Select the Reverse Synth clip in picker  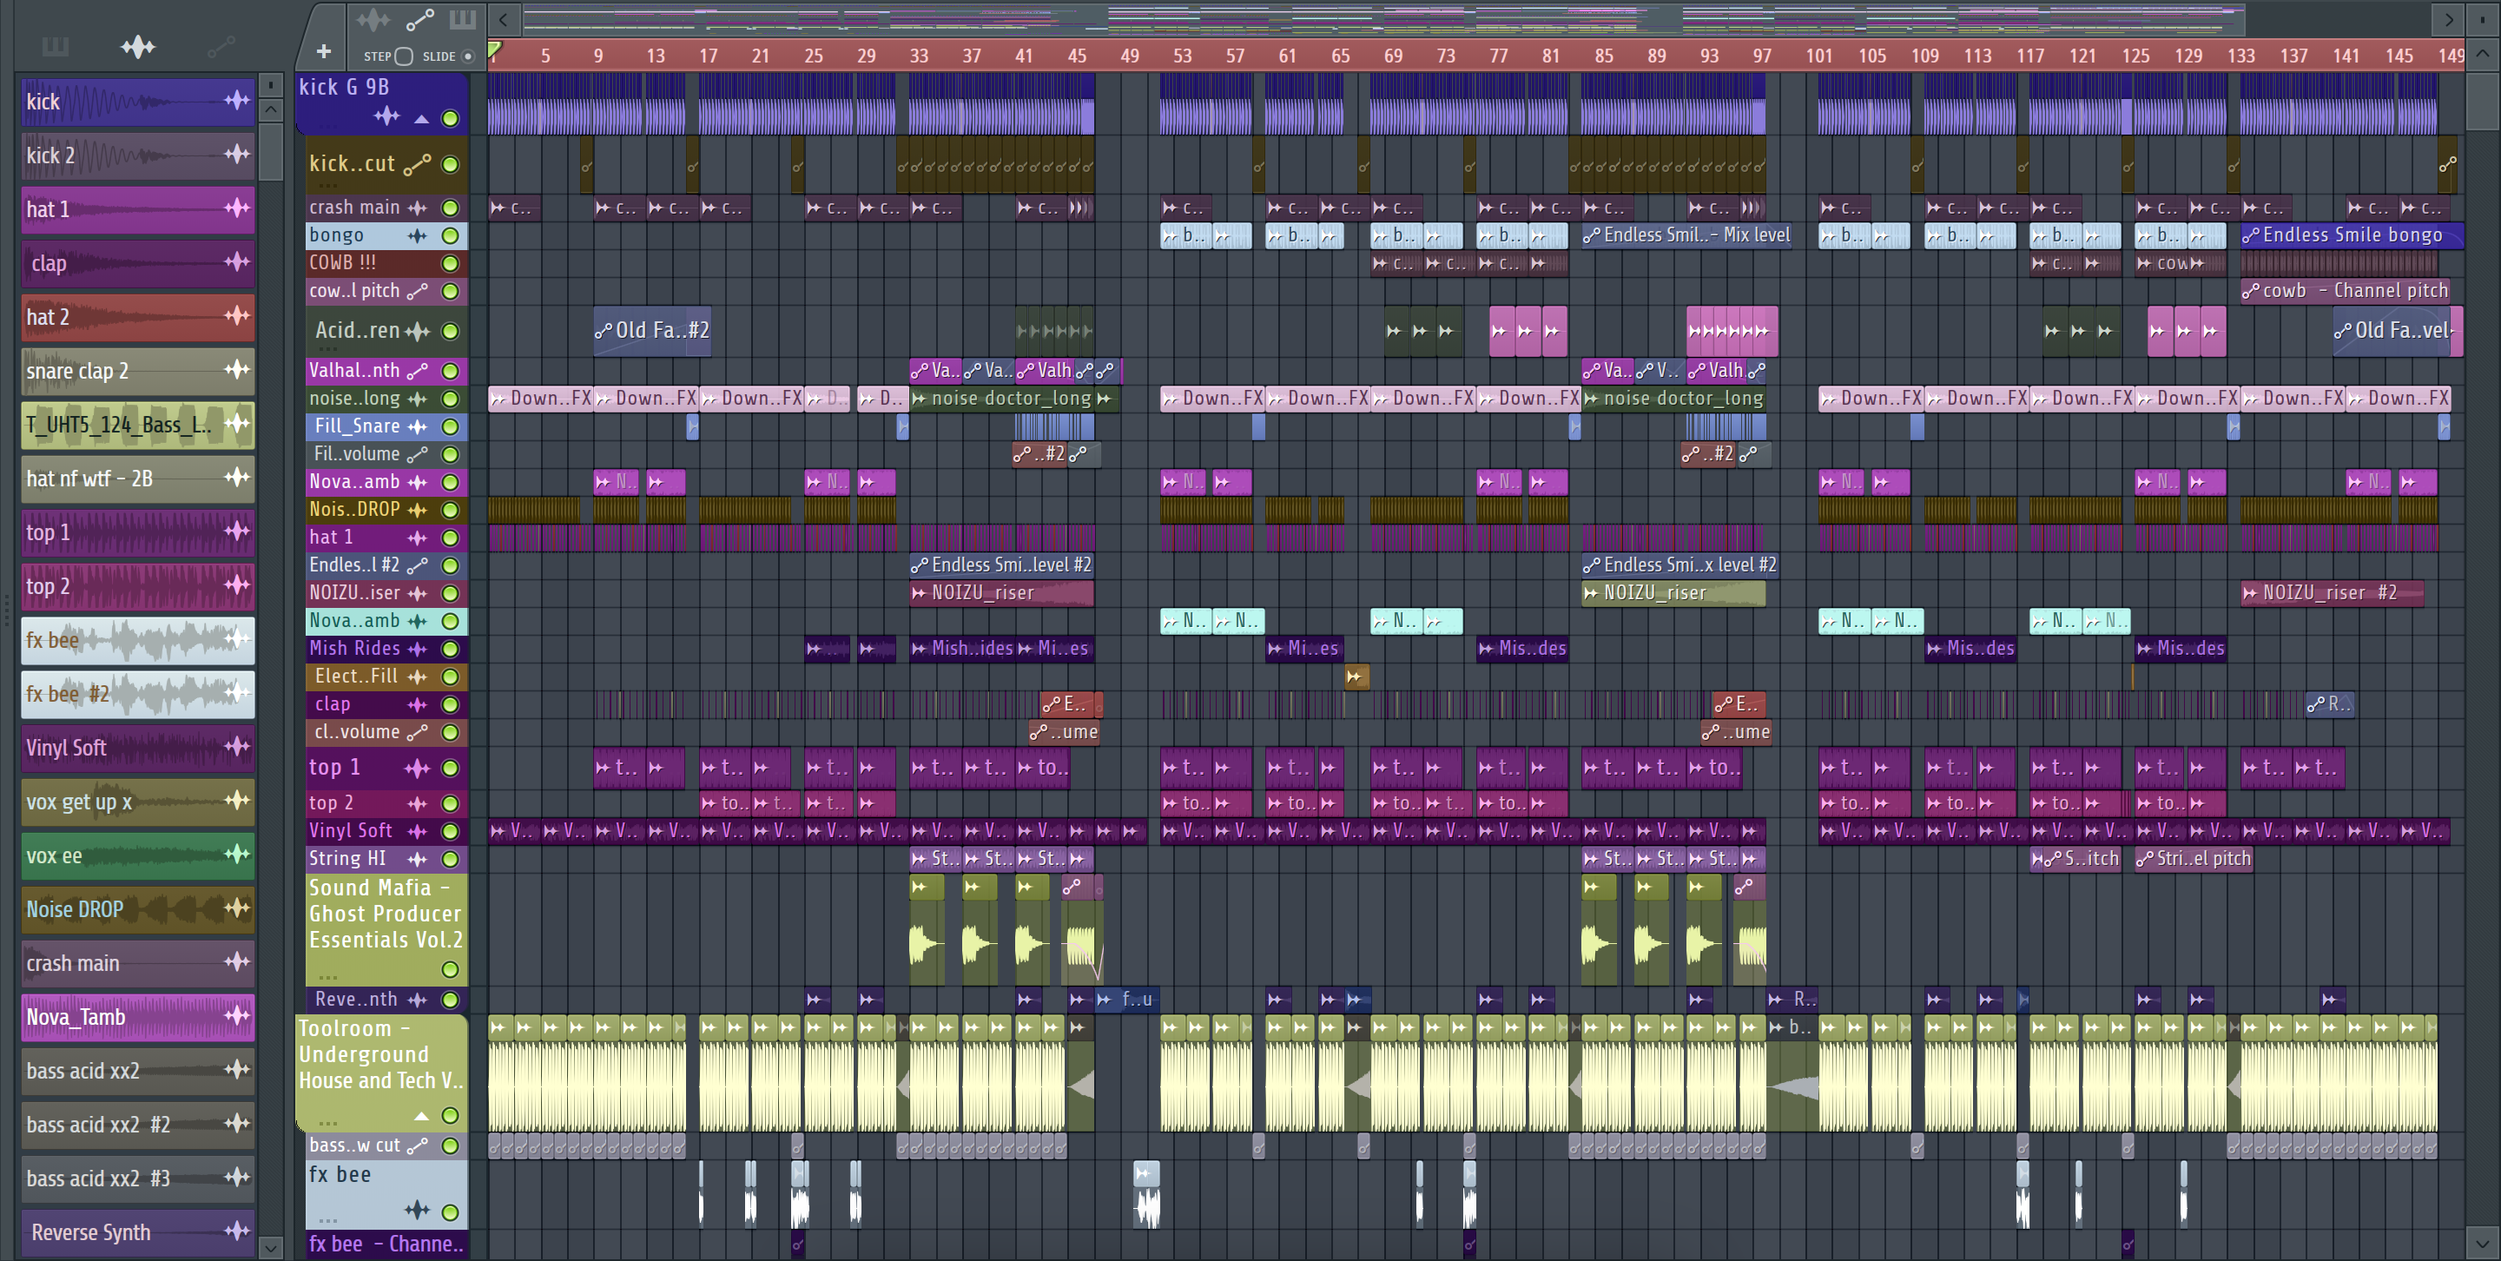click(138, 1231)
